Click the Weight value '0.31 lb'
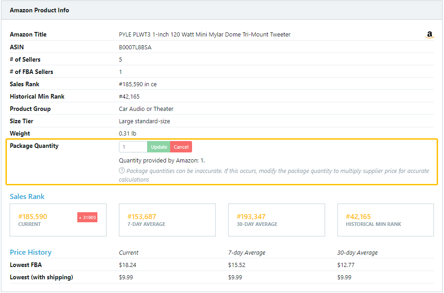This screenshot has width=444, height=293. (x=128, y=133)
